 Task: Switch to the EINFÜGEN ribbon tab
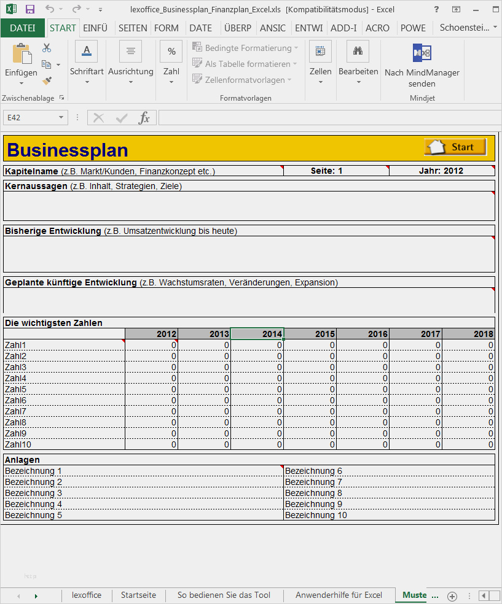click(x=95, y=28)
